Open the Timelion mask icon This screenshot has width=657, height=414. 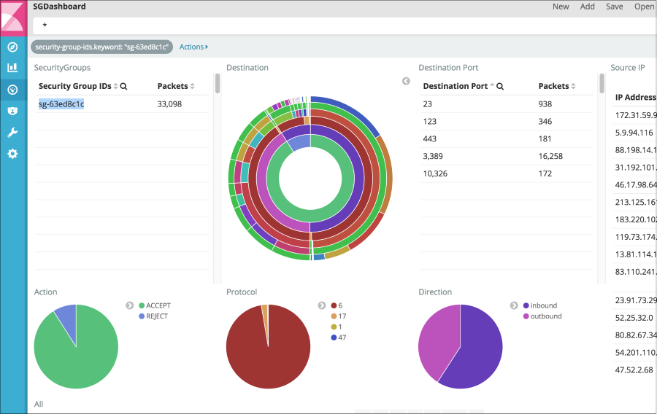pos(12,111)
